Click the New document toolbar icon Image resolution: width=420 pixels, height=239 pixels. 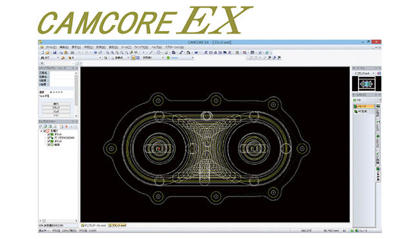[42, 52]
